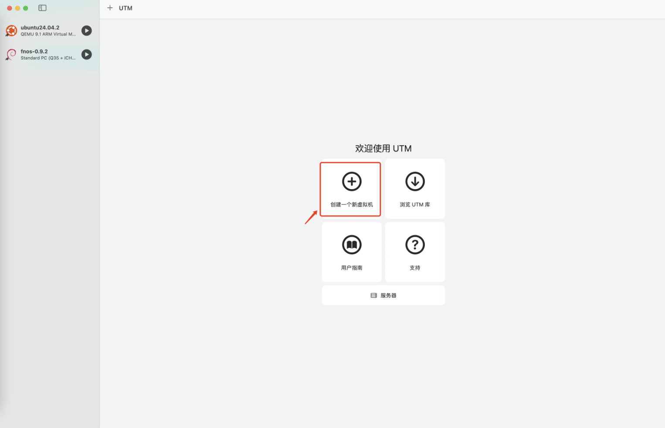Image resolution: width=665 pixels, height=428 pixels.
Task: Click the plus icon next to UTM title
Action: click(110, 8)
